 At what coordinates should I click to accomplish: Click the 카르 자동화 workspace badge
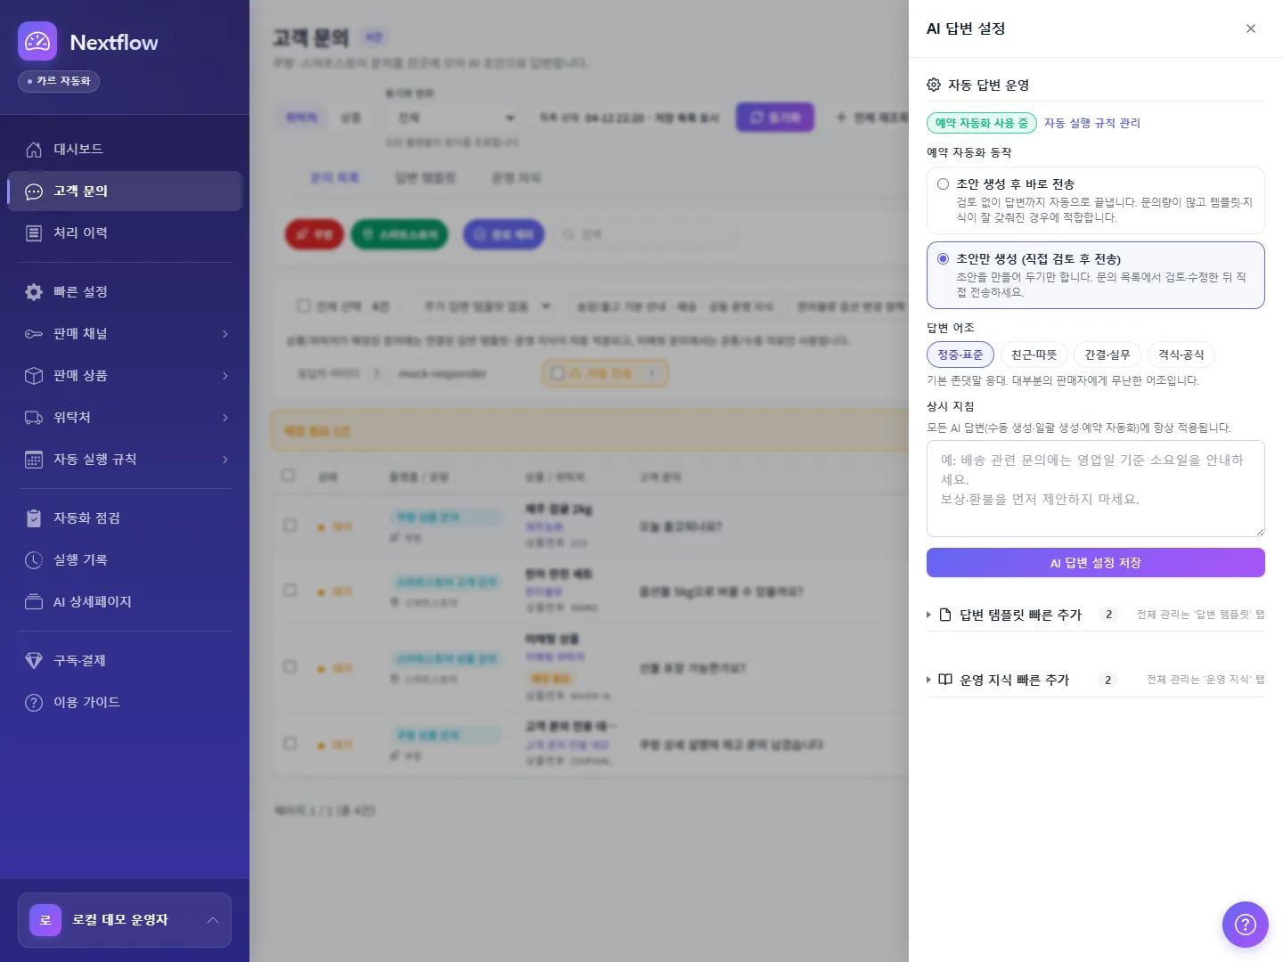(x=59, y=81)
